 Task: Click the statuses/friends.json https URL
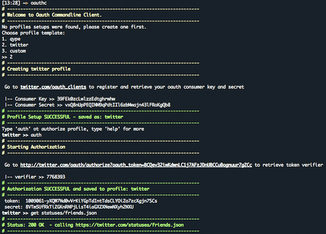point(129,225)
